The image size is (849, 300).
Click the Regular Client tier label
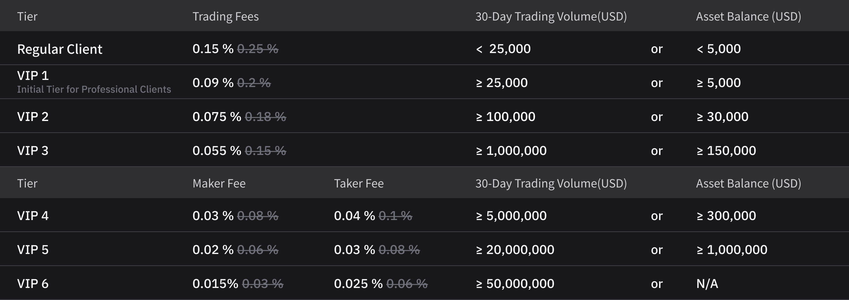[x=60, y=49]
